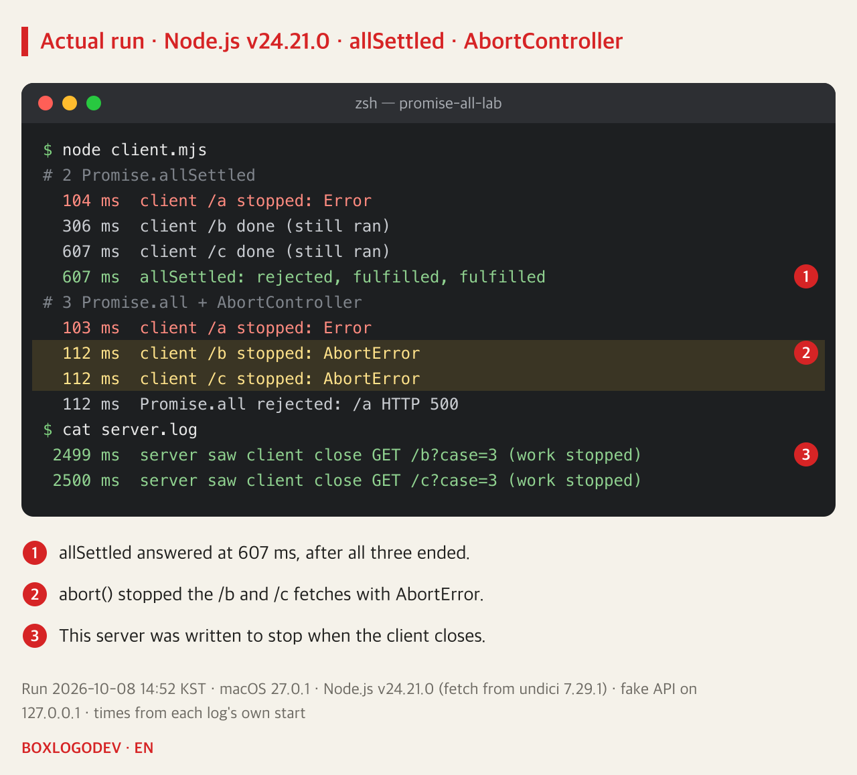Click the "BOXLOGODEV · EN" label
This screenshot has width=857, height=775.
[x=88, y=748]
